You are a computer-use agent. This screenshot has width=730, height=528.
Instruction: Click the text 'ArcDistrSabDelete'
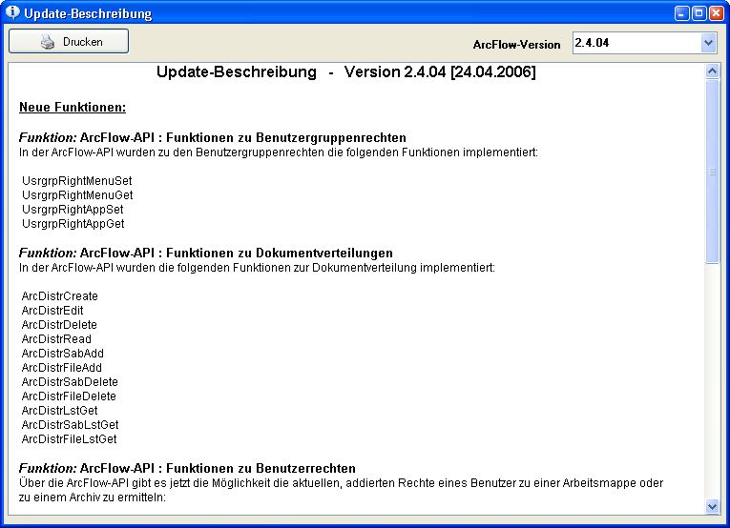[x=70, y=382]
